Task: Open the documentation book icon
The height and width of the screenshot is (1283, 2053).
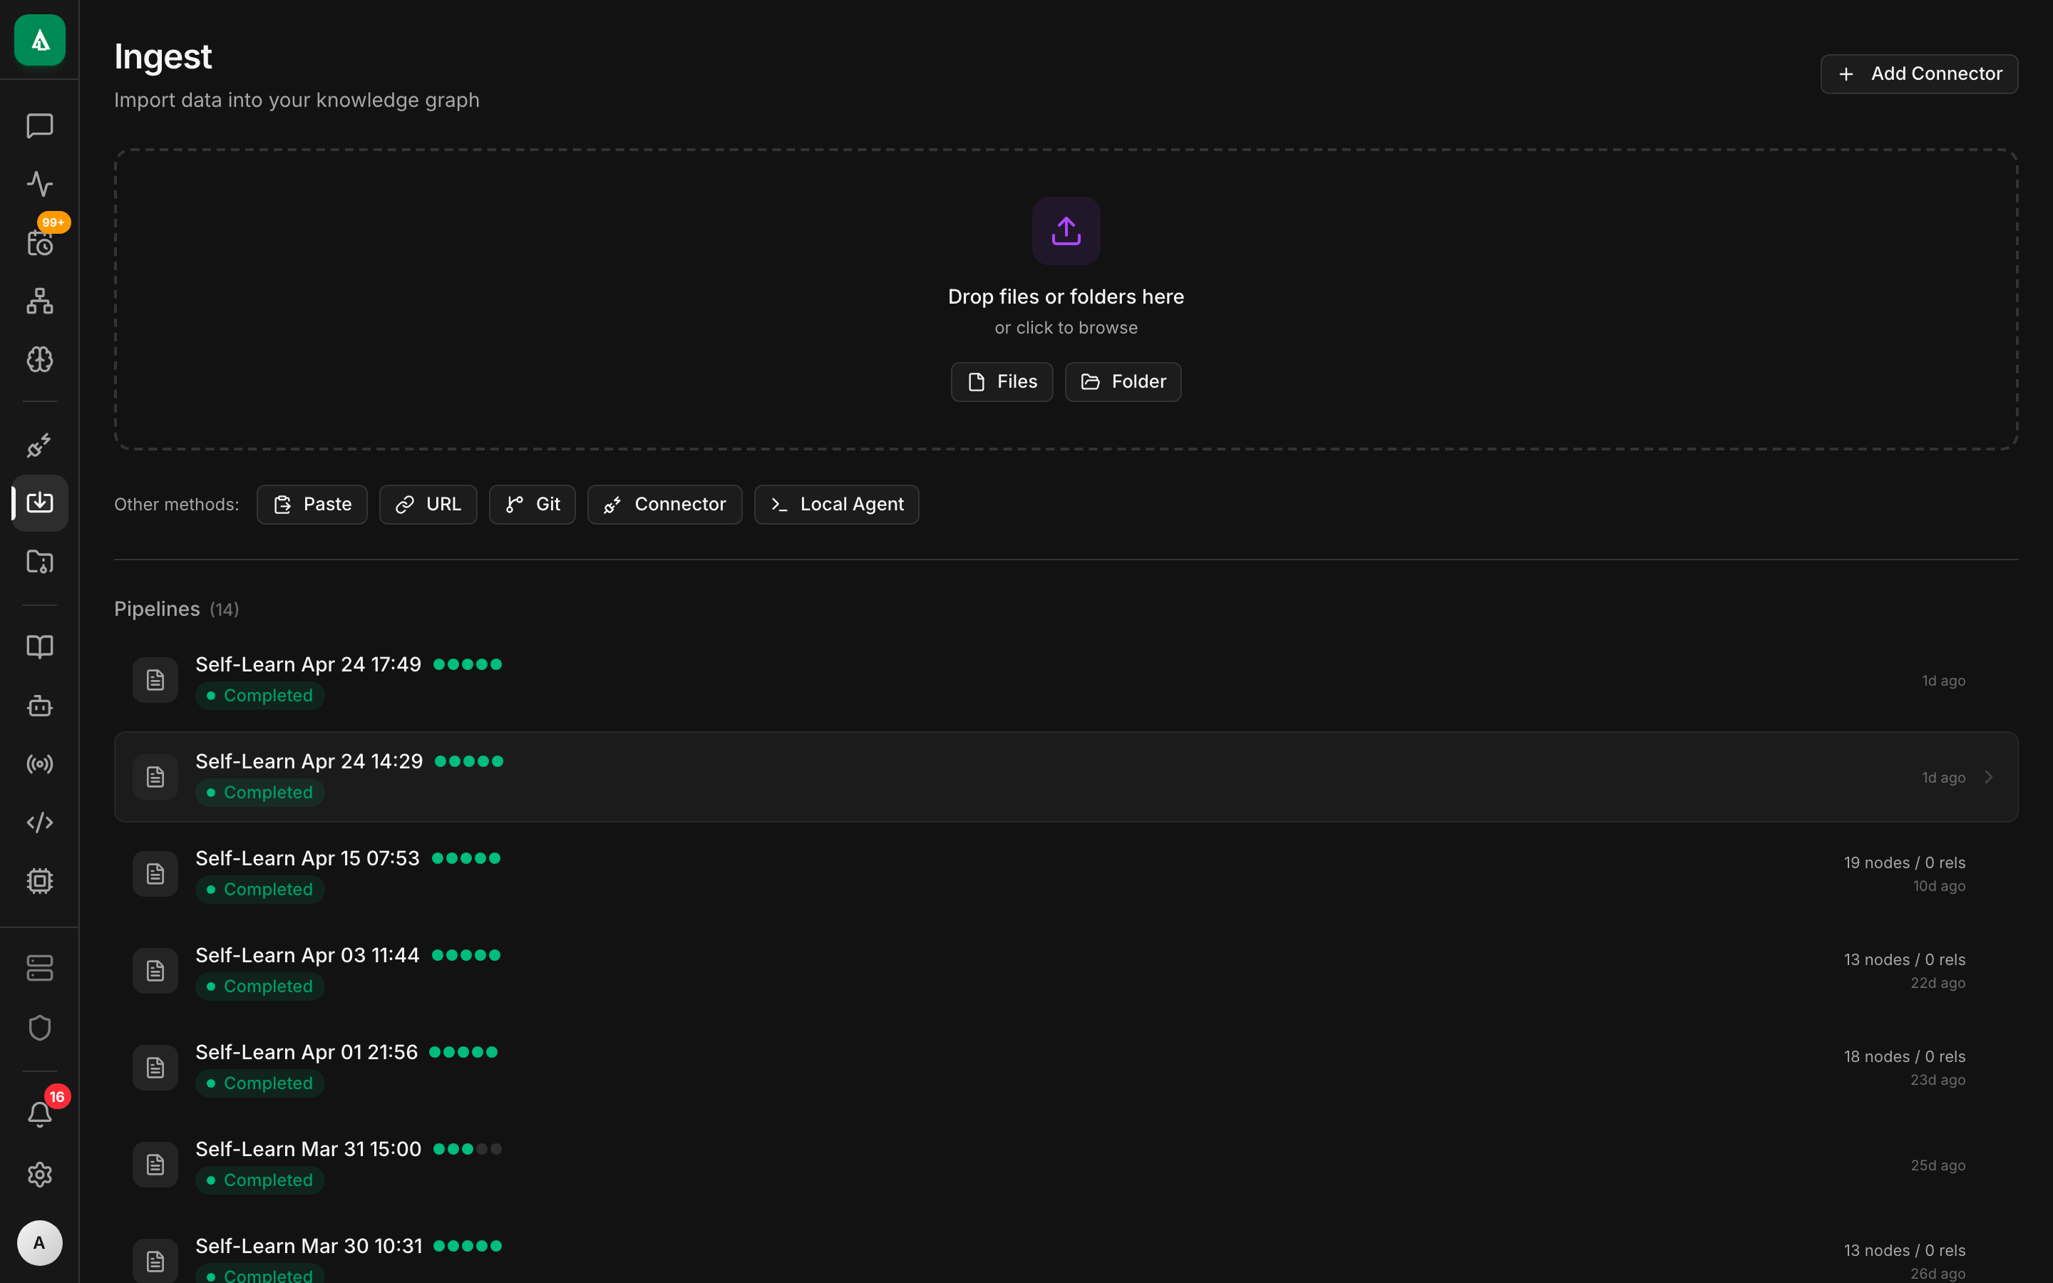Action: 40,646
